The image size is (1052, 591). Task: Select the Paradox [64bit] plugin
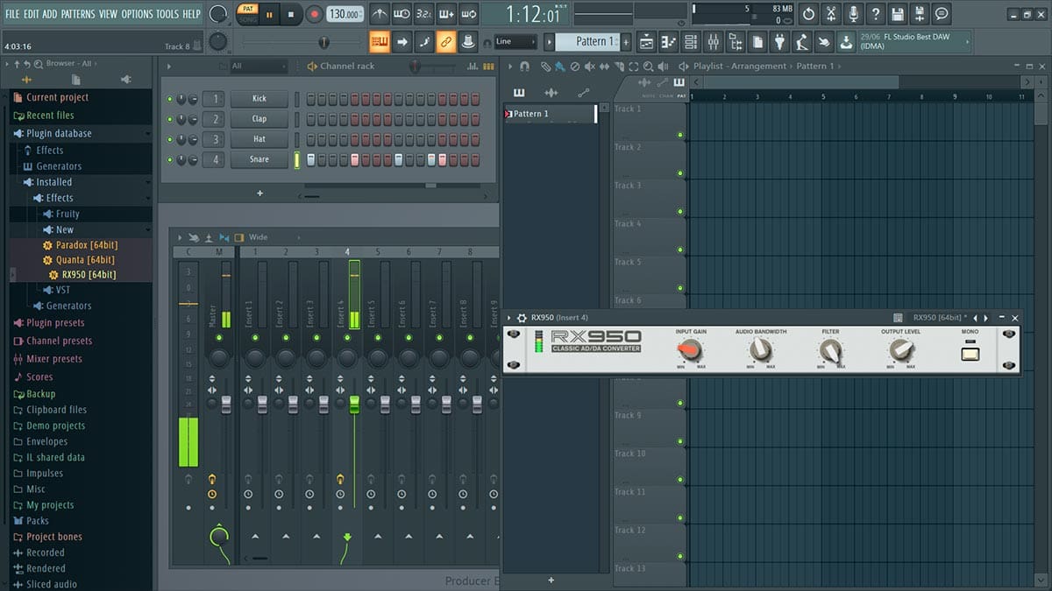[x=86, y=244]
